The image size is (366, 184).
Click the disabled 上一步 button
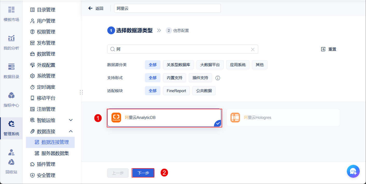coord(118,173)
